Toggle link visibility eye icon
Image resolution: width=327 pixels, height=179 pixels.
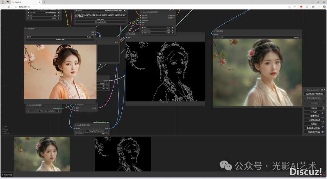pyautogui.click(x=322, y=132)
